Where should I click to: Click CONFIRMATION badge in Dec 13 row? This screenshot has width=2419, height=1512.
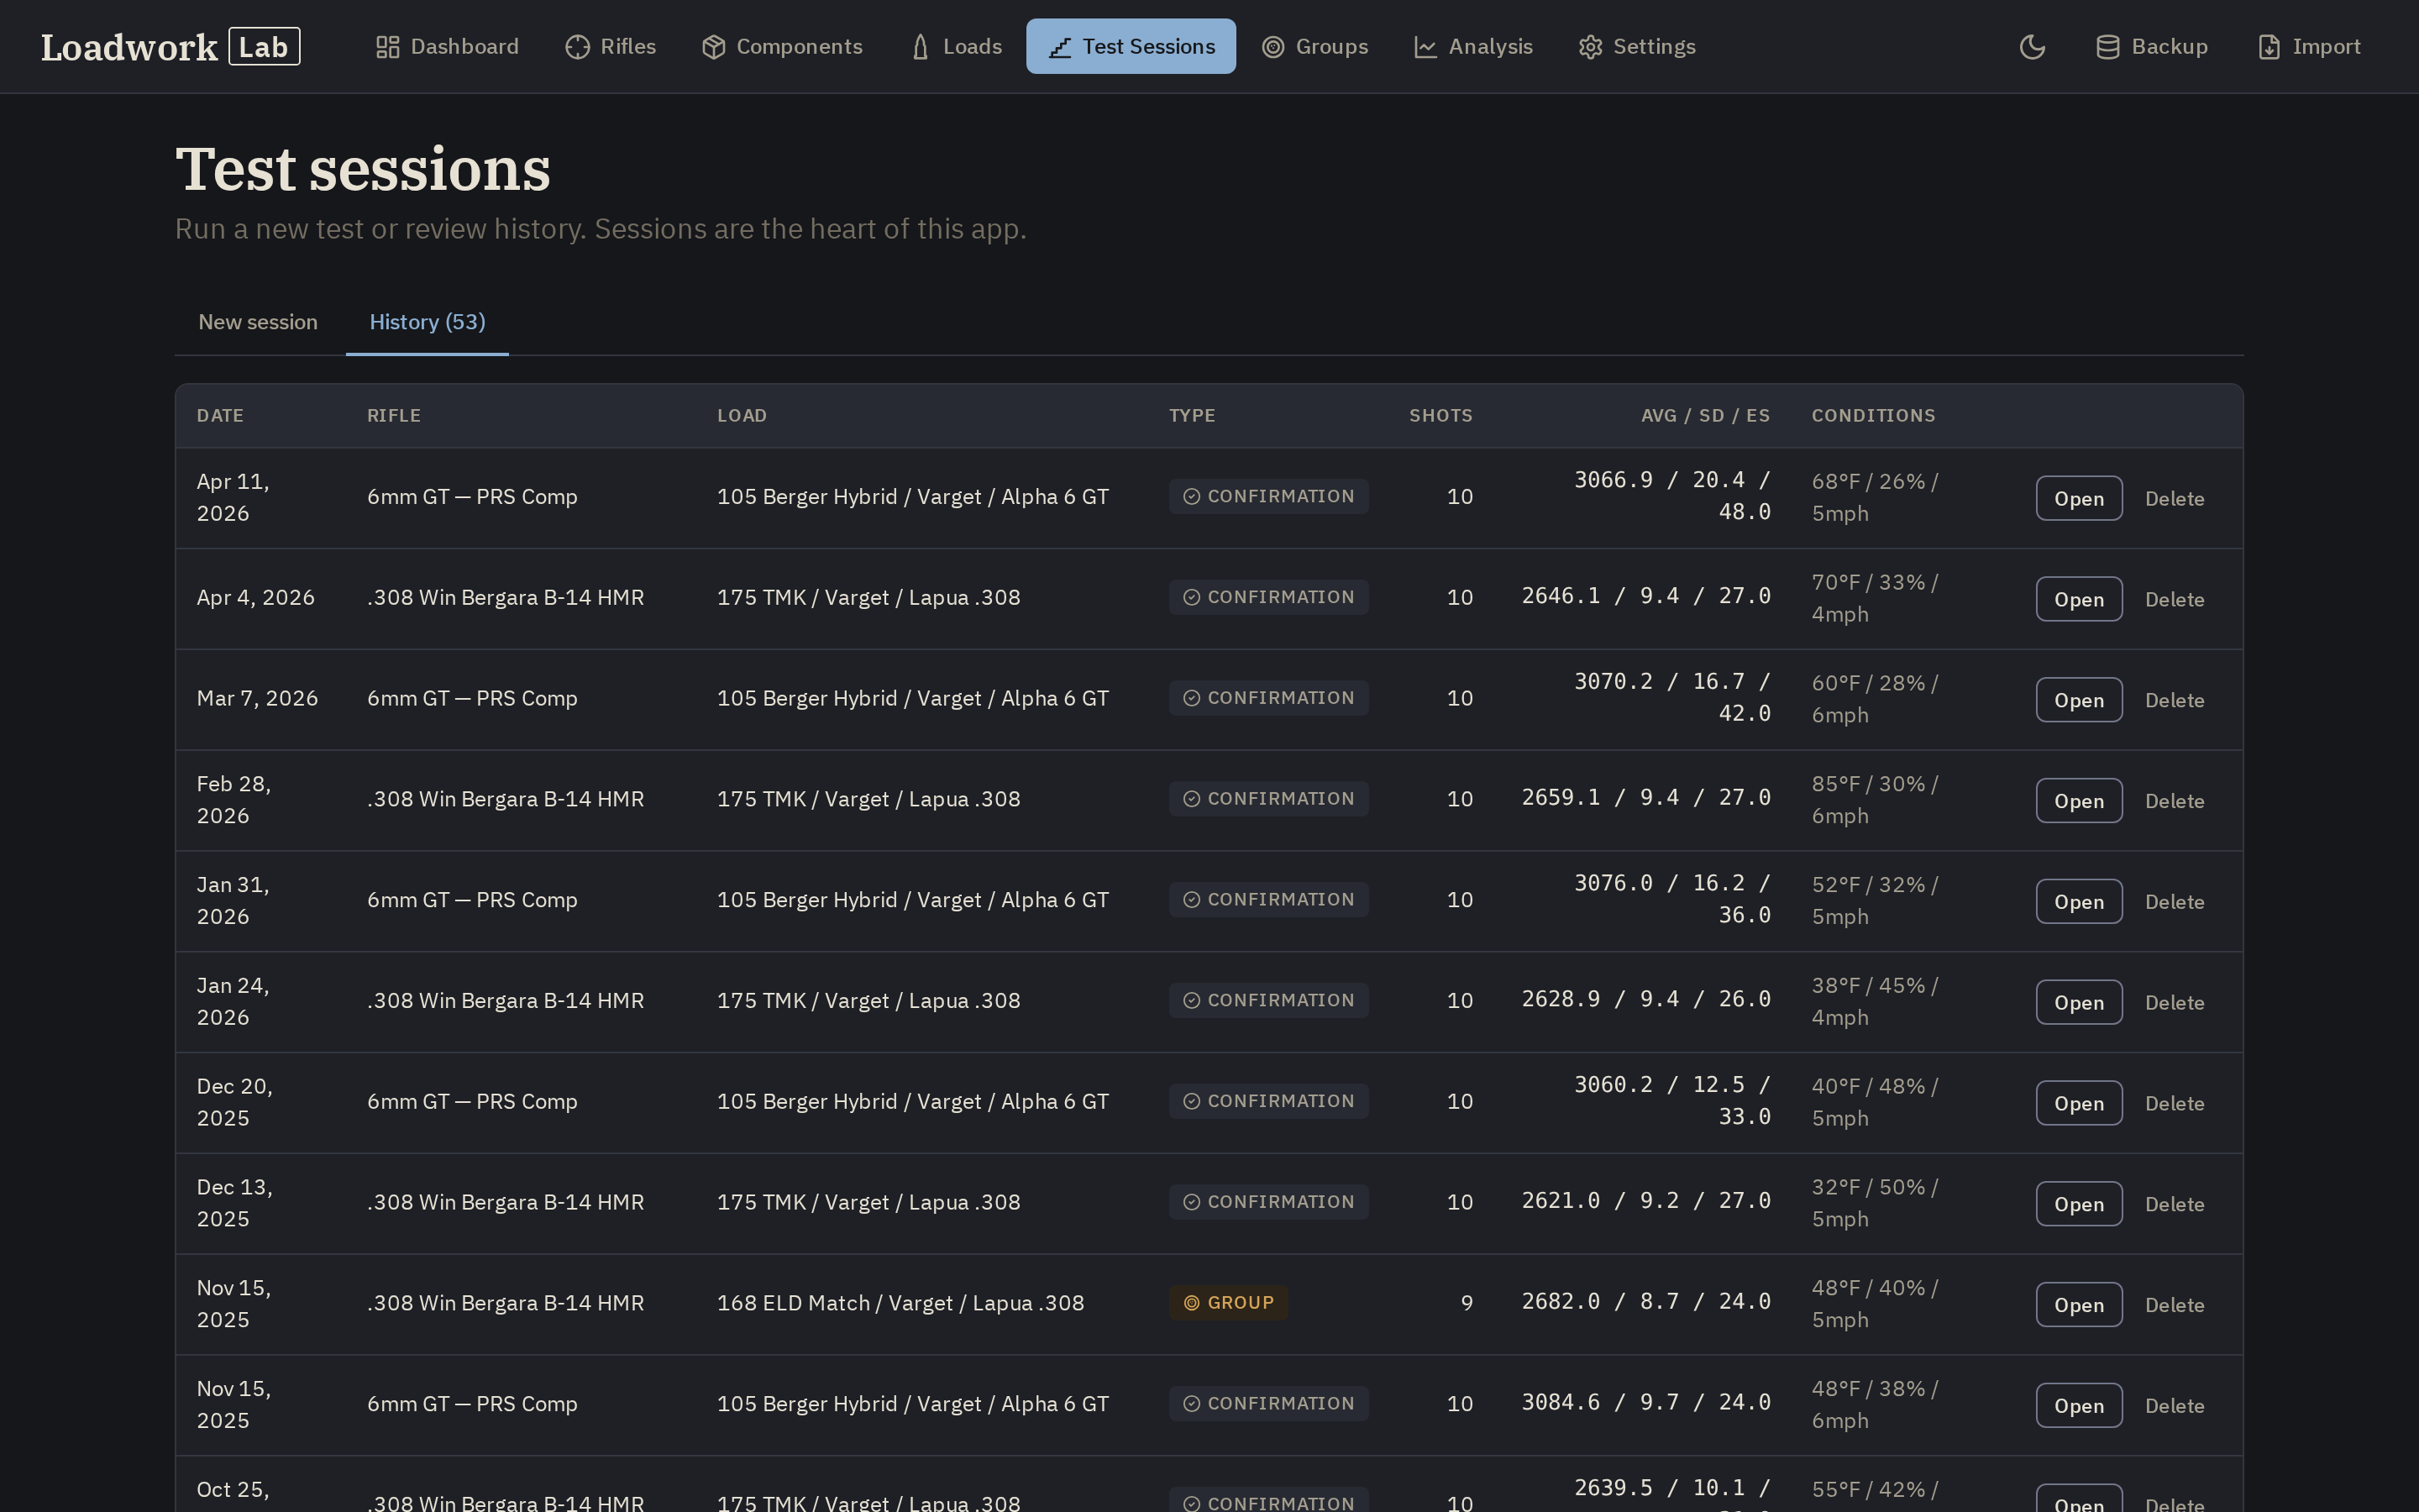[x=1268, y=1202]
